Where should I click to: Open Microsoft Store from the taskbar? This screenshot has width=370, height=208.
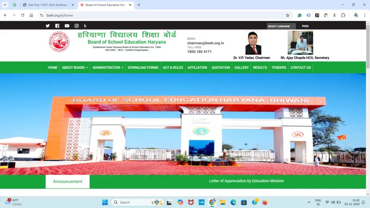pyautogui.click(x=244, y=202)
